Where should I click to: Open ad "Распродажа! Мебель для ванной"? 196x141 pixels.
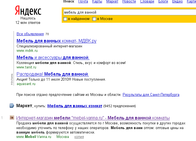click(53, 74)
